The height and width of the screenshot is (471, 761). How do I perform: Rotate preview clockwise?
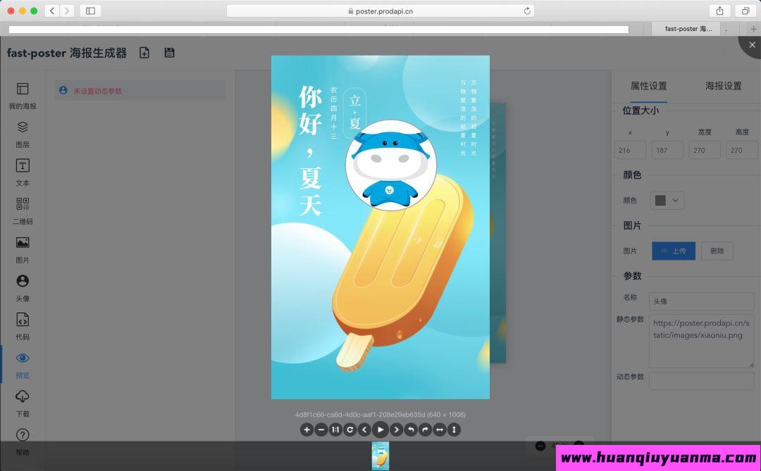425,429
